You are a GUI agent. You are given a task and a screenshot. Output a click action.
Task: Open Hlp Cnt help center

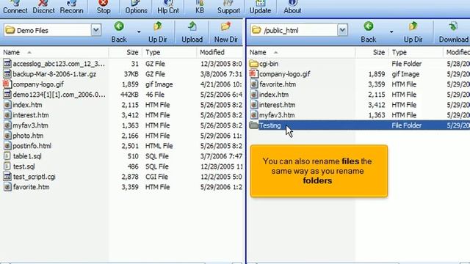click(168, 7)
